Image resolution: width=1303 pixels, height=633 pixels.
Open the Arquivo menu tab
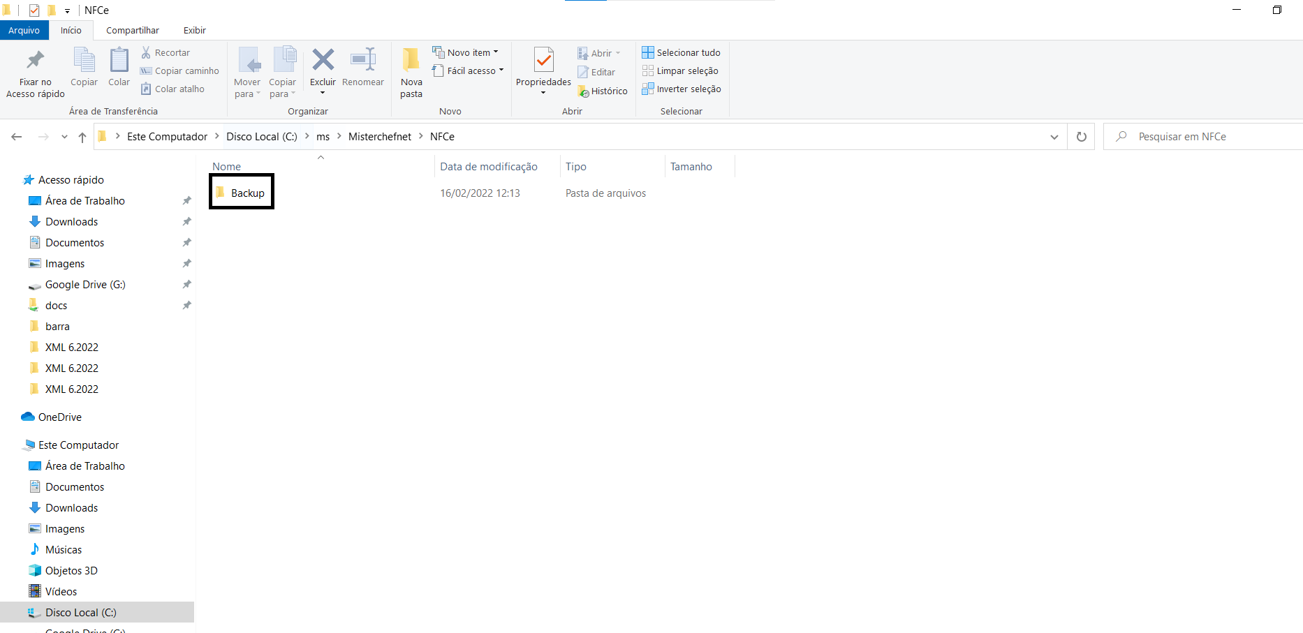tap(24, 30)
